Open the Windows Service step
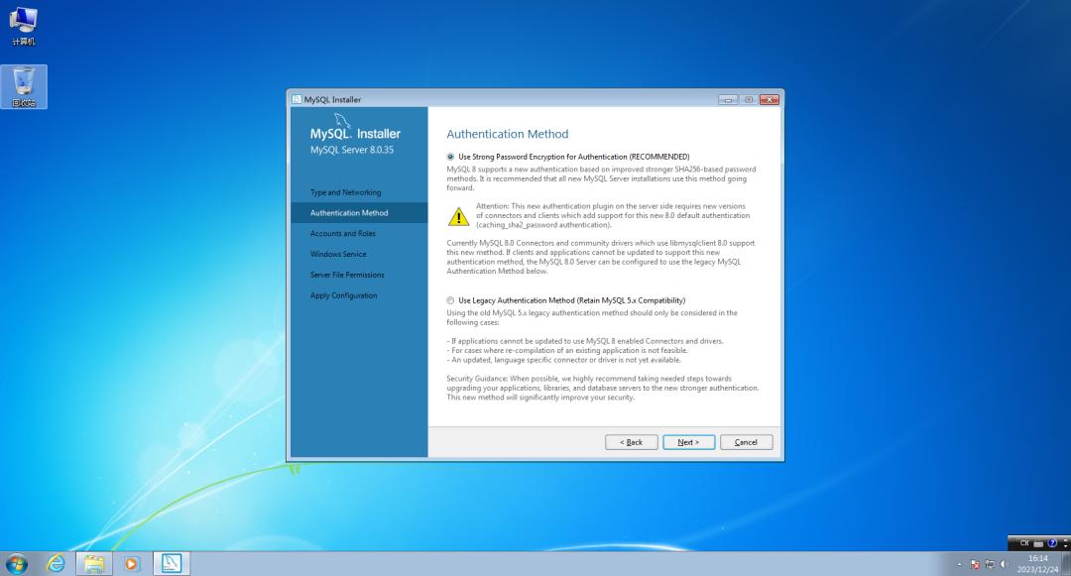 point(338,254)
